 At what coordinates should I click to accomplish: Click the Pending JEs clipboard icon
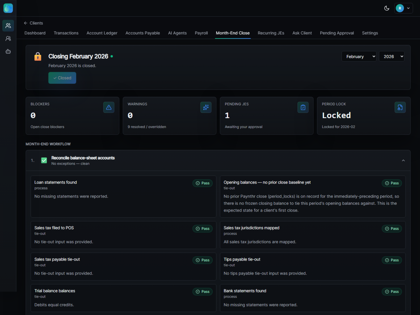(303, 107)
